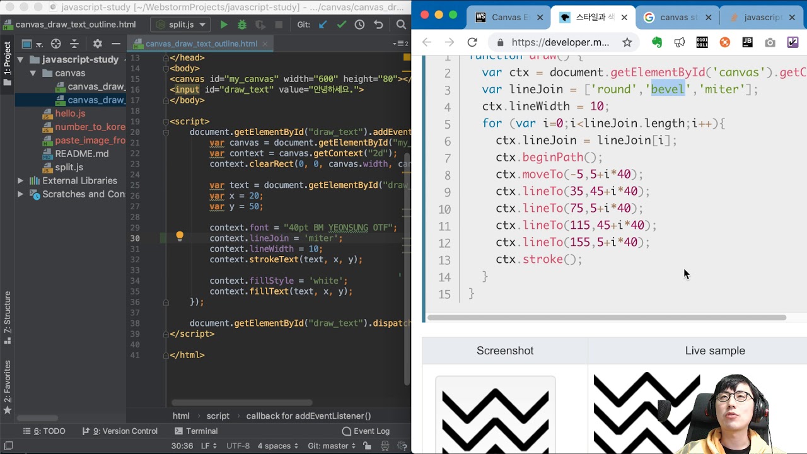Switch to the Canvas WebStorm Chrome tab
The image size is (807, 454).
pyautogui.click(x=509, y=17)
